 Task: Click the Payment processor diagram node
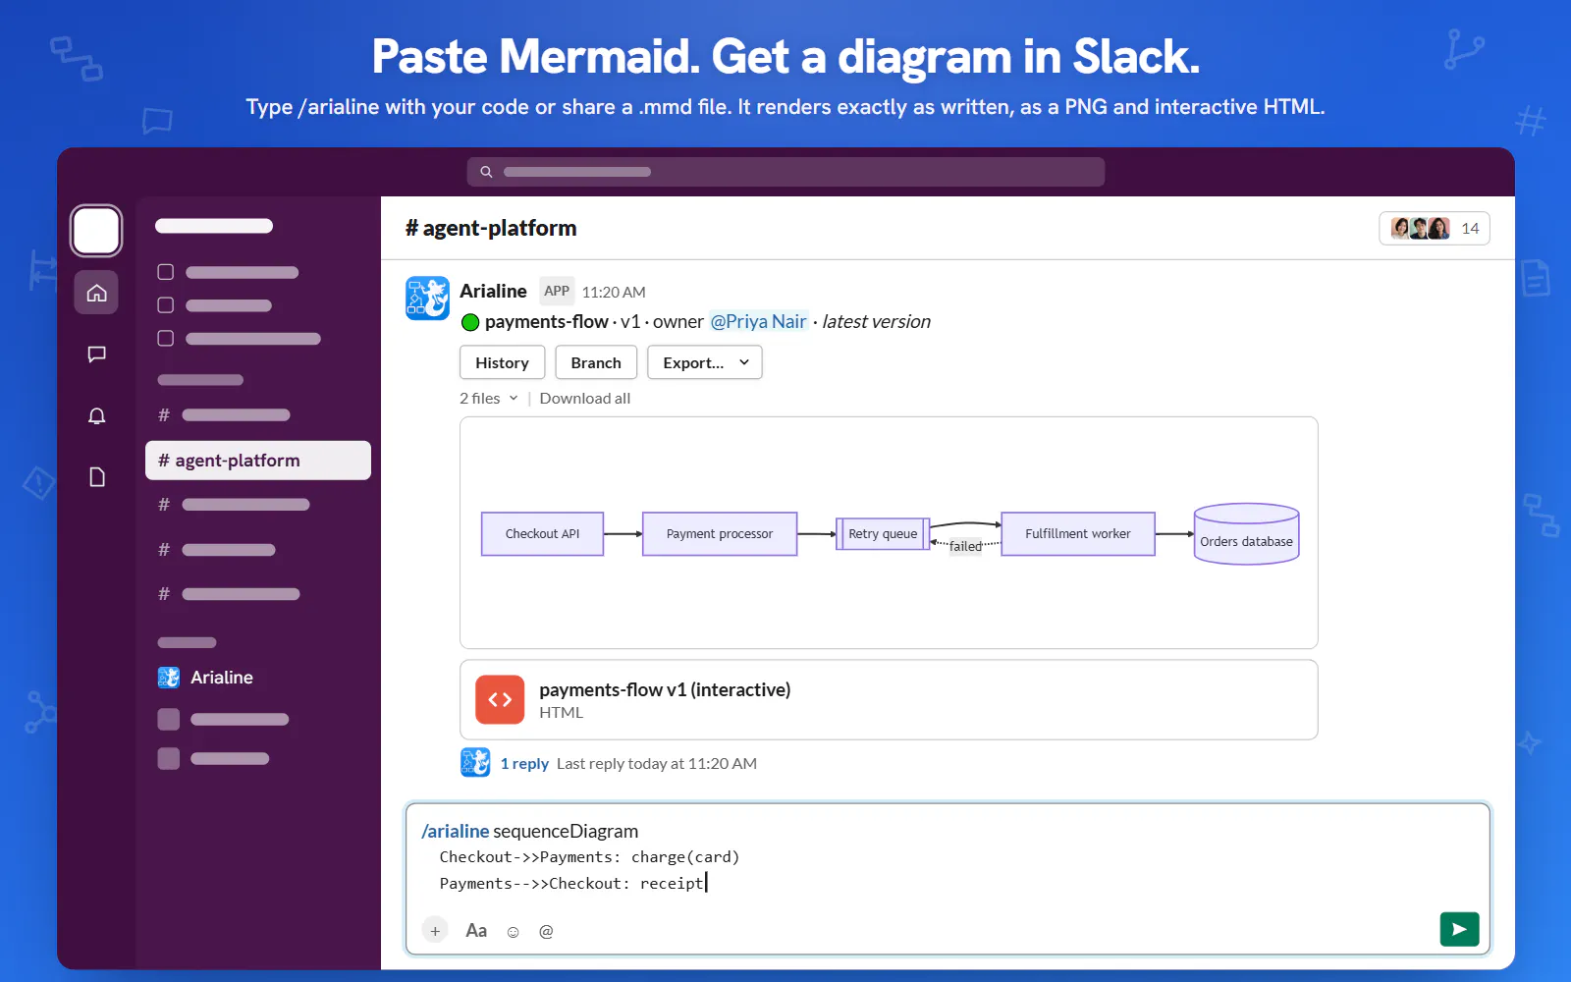click(720, 534)
